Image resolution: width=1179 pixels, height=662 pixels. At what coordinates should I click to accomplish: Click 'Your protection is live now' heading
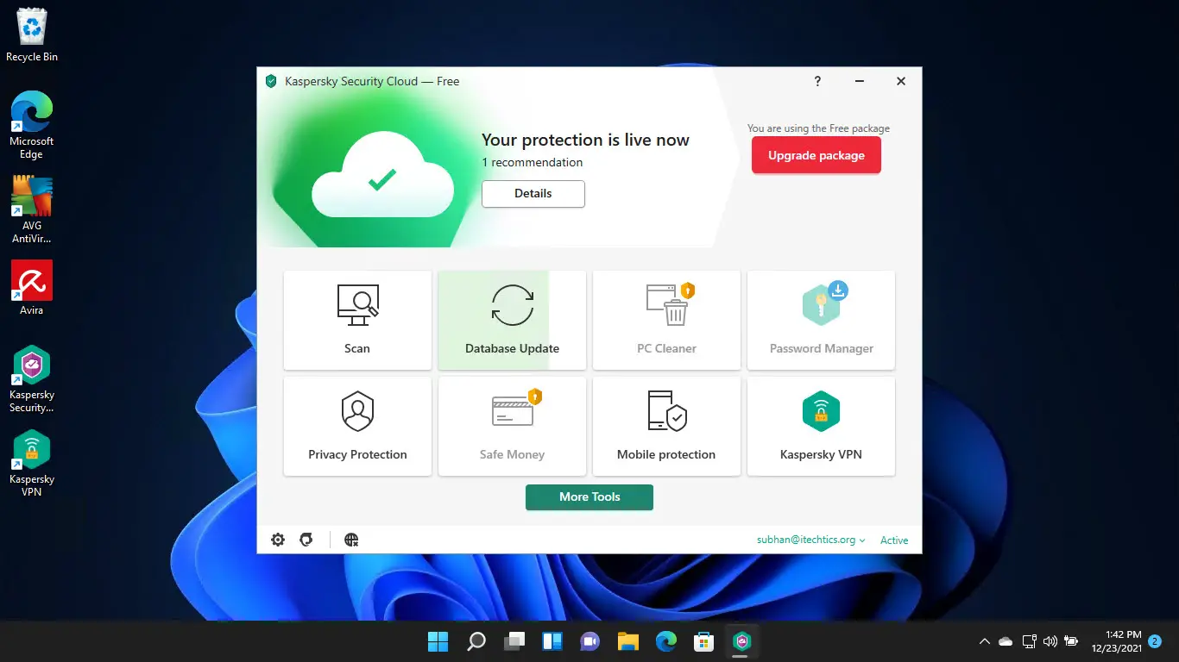tap(585, 140)
